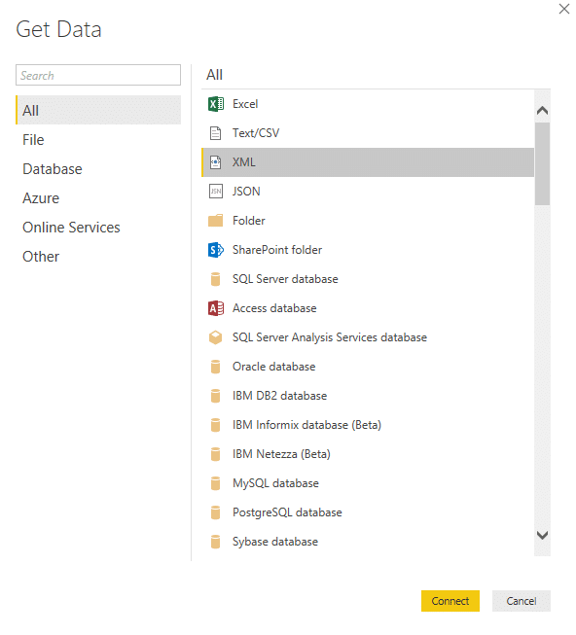Switch to the Database category

[53, 169]
